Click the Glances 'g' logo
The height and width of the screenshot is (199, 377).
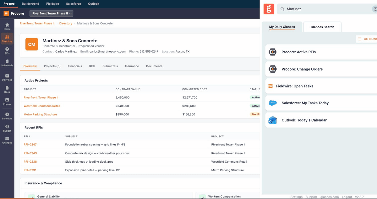(269, 9)
